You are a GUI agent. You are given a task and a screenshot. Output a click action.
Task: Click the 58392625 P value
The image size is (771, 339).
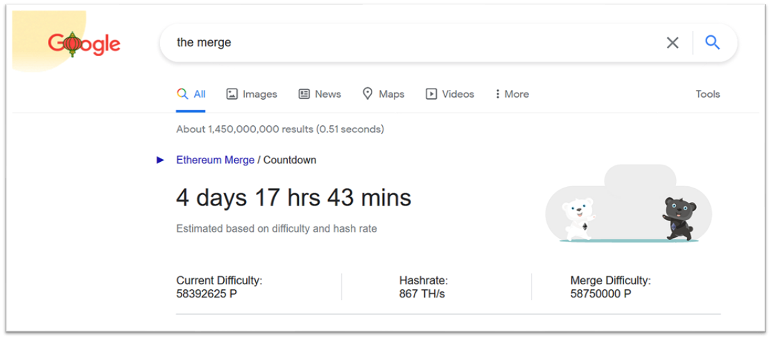(x=207, y=294)
